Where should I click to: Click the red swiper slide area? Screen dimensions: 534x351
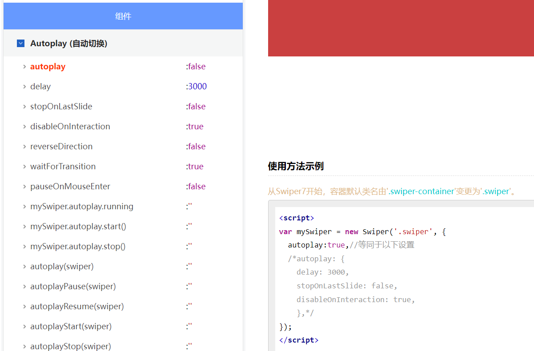click(x=400, y=28)
